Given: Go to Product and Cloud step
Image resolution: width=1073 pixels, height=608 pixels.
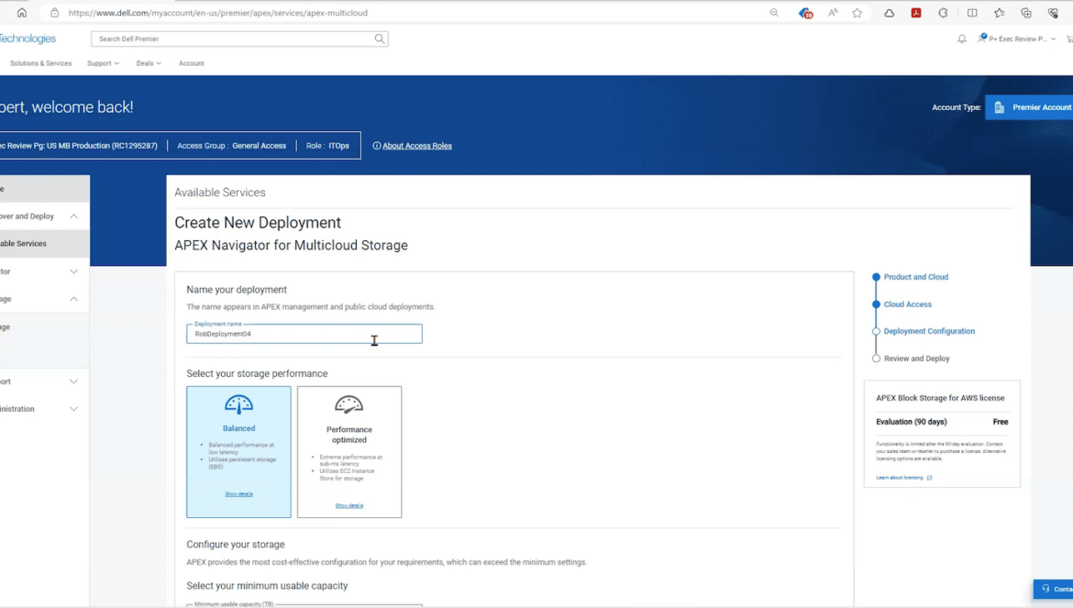Looking at the screenshot, I should tap(915, 277).
